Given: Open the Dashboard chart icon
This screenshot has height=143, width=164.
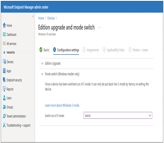Looking at the screenshot, I should pos(4,34).
